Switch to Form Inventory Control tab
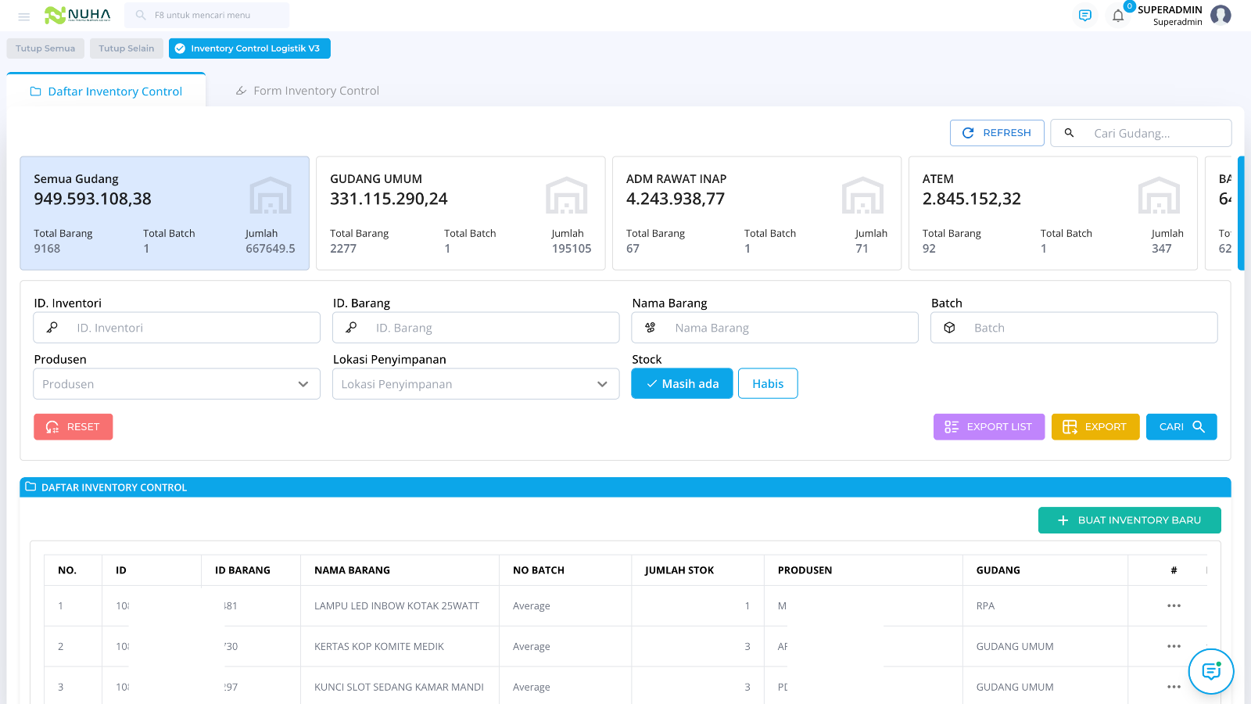1251x704 pixels. point(307,91)
